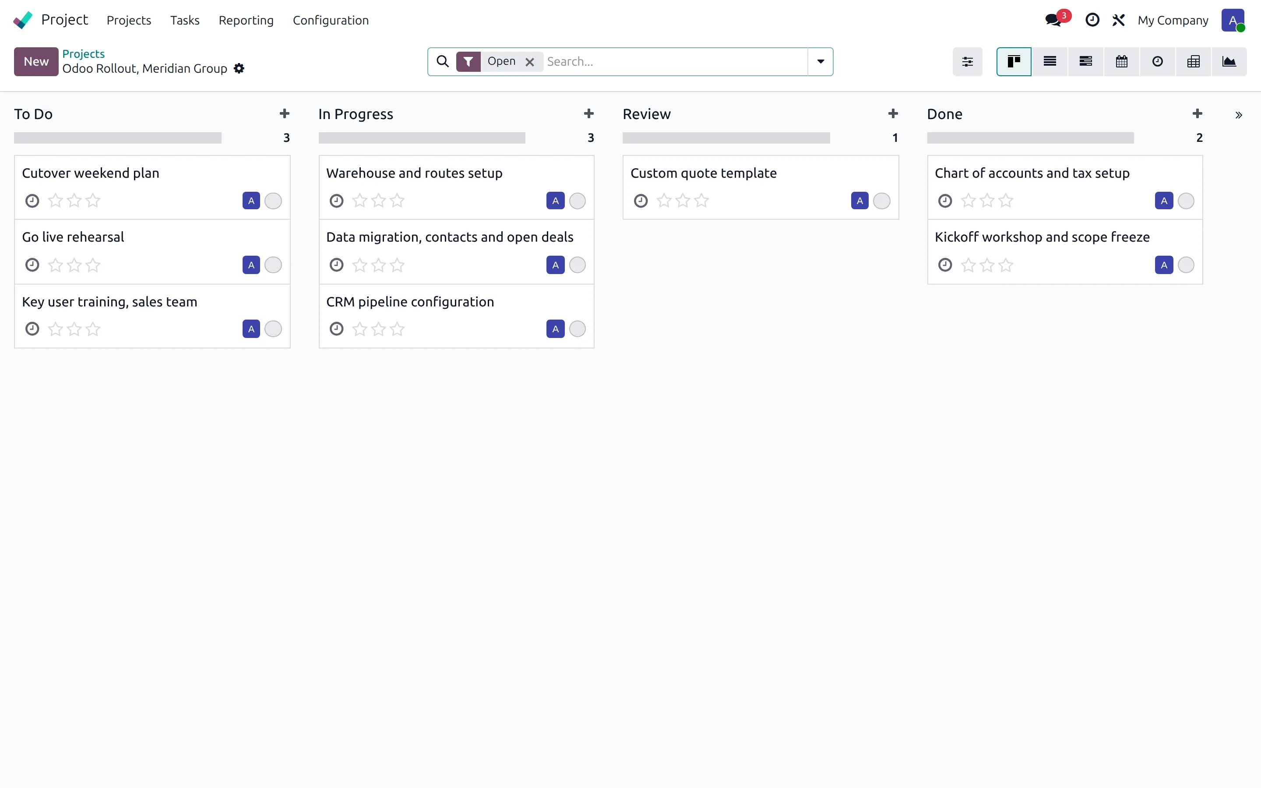The image size is (1261, 788).
Task: Add a task in Review column
Action: [893, 114]
